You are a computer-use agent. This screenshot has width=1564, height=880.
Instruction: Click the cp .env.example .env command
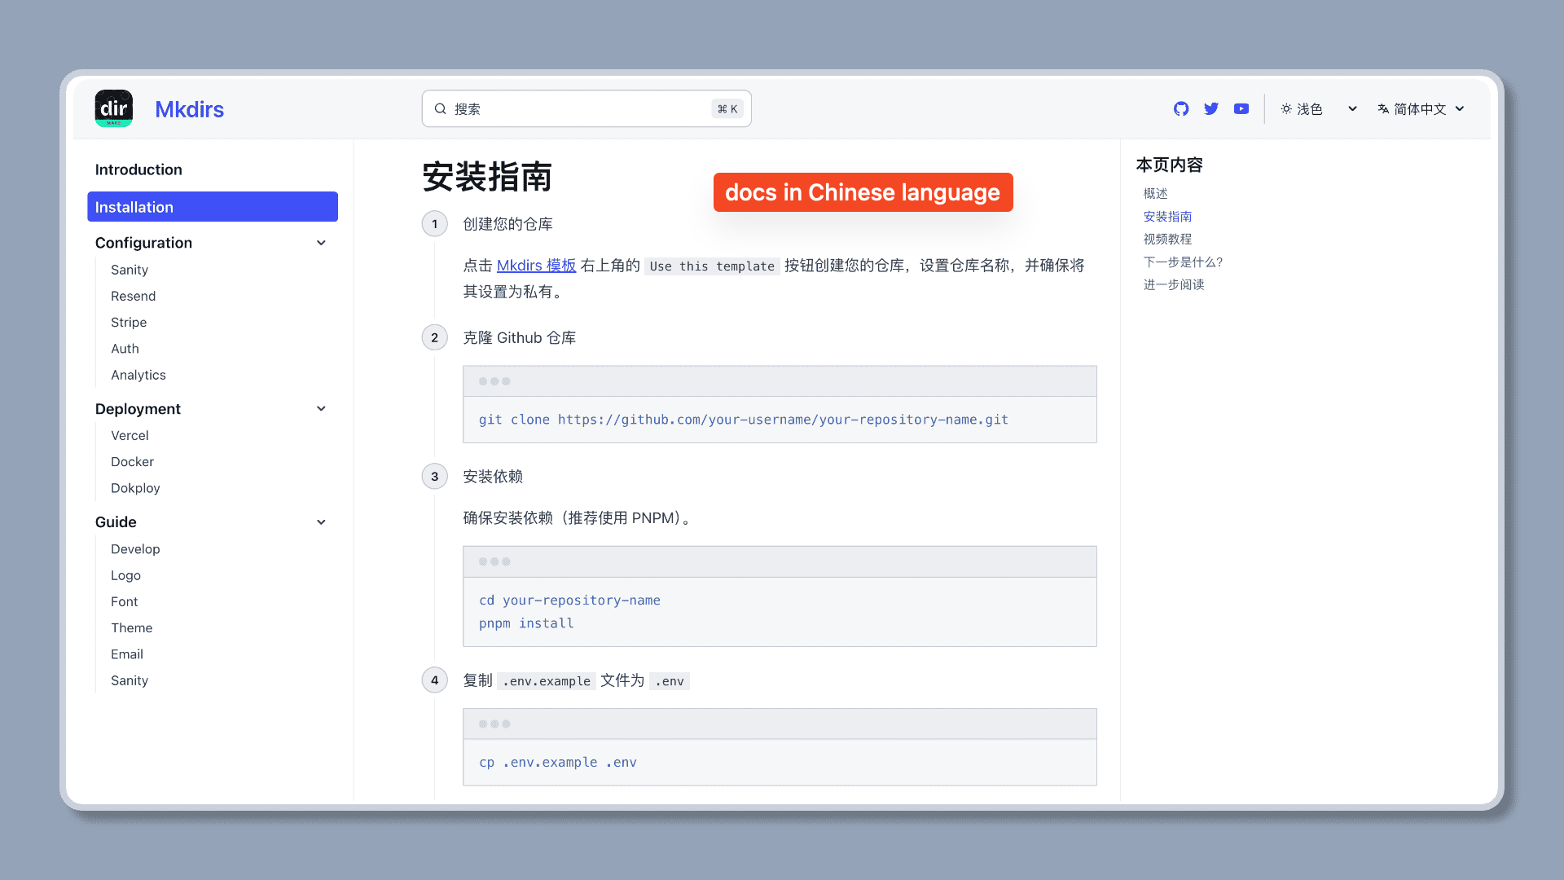click(x=557, y=763)
